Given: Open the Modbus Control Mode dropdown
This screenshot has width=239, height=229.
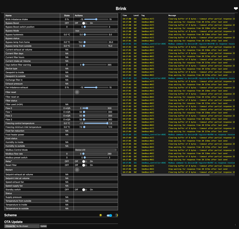Looking at the screenshot, I should tap(96, 150).
